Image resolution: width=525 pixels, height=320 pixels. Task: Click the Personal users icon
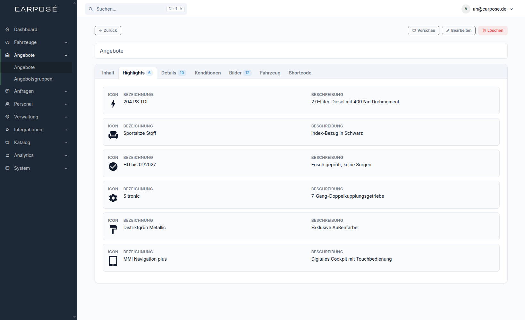point(7,104)
